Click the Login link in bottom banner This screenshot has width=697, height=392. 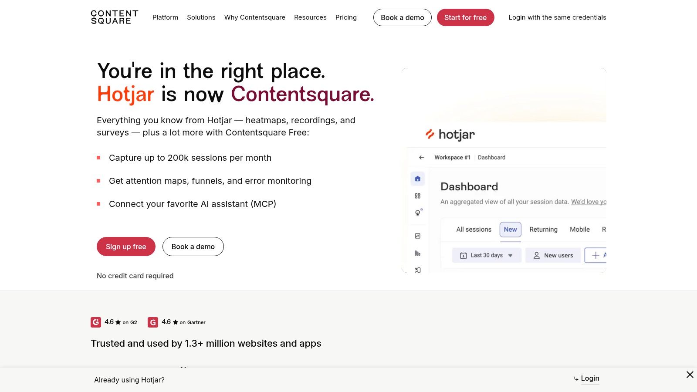590,378
